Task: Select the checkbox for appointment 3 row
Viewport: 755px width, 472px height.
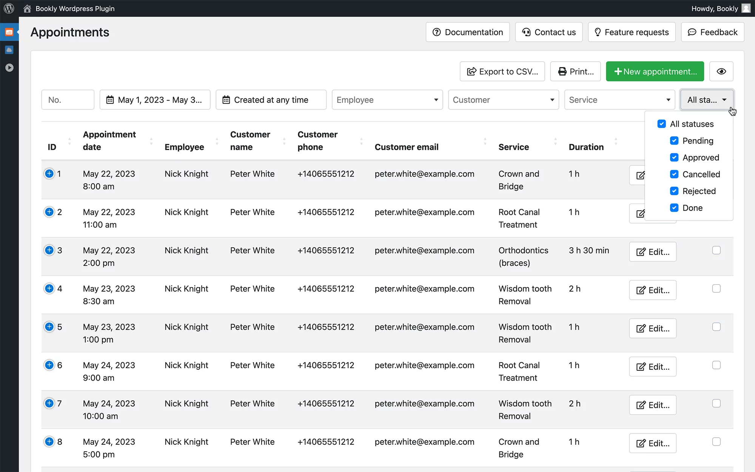Action: coord(716,250)
